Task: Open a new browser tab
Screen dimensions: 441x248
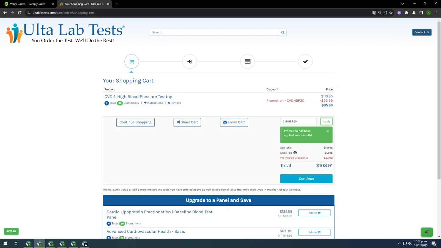Action: click(117, 4)
